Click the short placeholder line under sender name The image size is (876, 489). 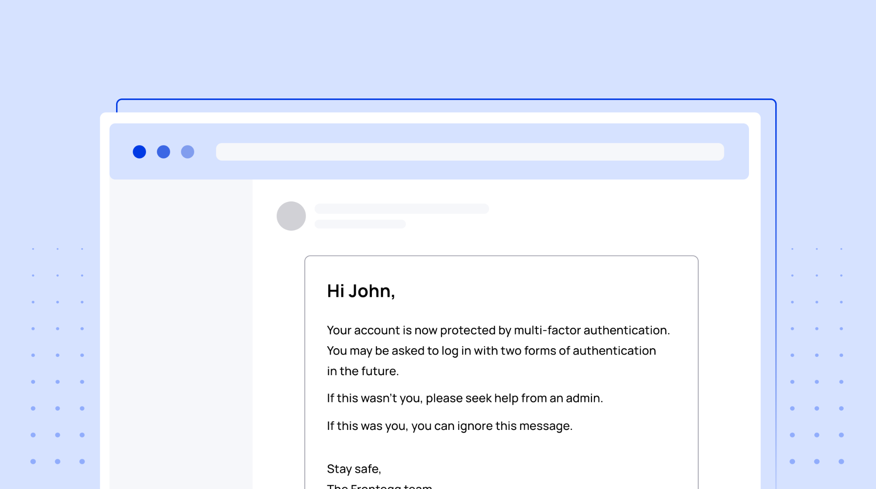[x=360, y=224]
